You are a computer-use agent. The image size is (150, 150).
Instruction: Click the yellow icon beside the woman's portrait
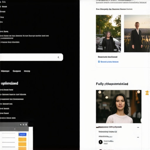[x=147, y=93]
